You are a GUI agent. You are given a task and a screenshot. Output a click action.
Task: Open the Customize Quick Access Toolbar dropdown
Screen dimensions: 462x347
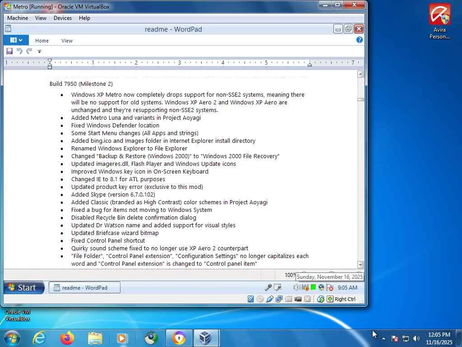click(39, 52)
